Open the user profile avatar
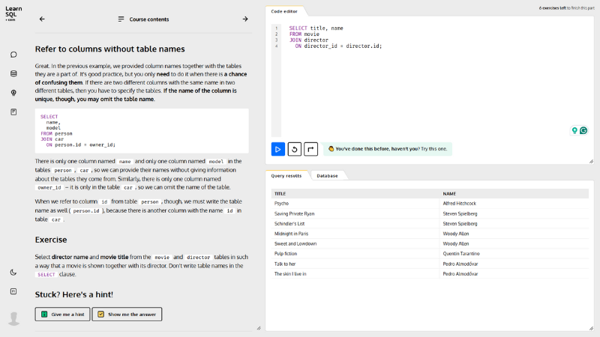This screenshot has height=337, width=600. pos(13,318)
